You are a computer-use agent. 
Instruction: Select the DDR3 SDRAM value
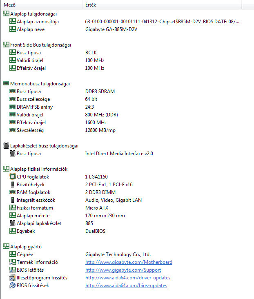[x=100, y=91]
